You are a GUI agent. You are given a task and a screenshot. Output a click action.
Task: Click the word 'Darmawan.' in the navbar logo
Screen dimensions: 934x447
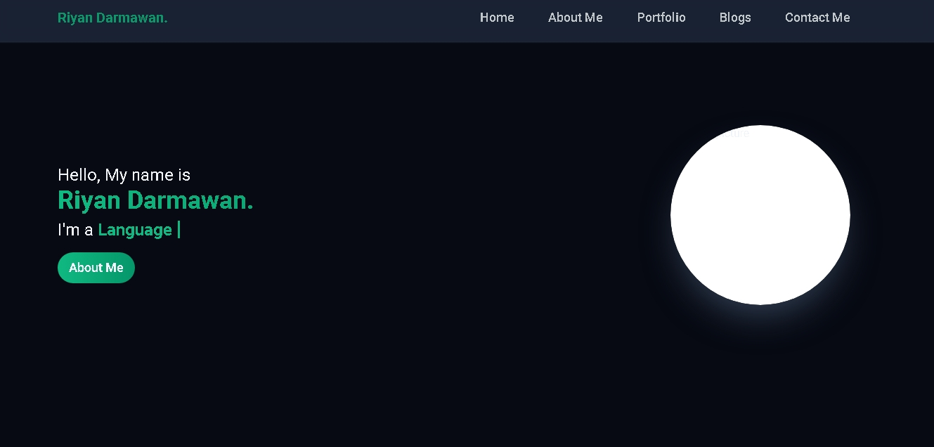pyautogui.click(x=131, y=18)
